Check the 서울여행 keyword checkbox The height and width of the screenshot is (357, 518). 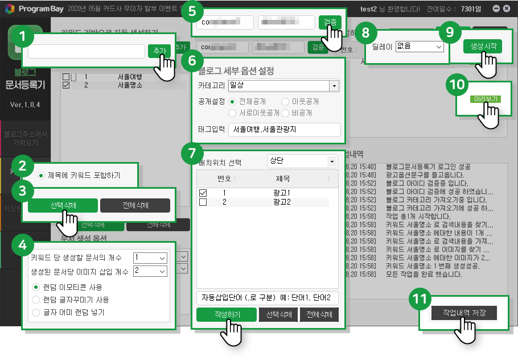point(66,76)
